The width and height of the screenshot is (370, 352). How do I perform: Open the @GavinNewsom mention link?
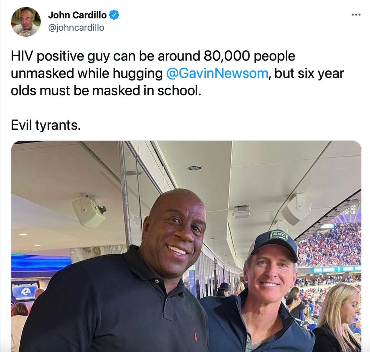(x=217, y=73)
